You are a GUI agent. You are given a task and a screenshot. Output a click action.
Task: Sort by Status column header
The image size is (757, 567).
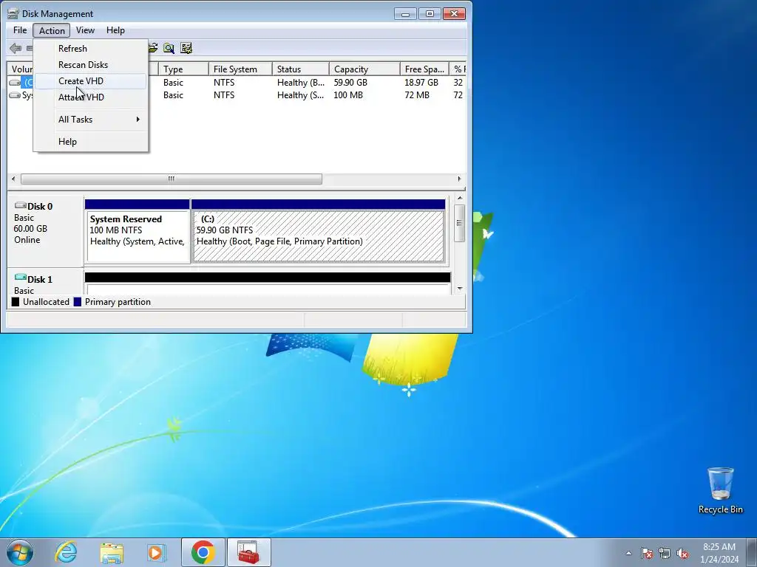300,69
